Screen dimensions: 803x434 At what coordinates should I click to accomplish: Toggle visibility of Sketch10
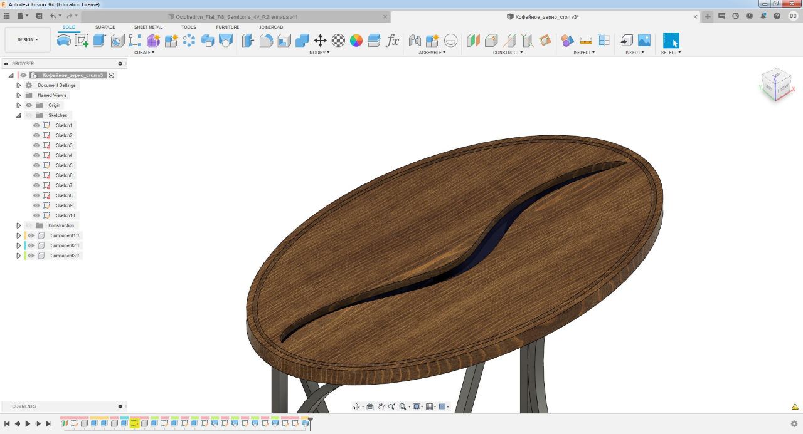pos(36,215)
